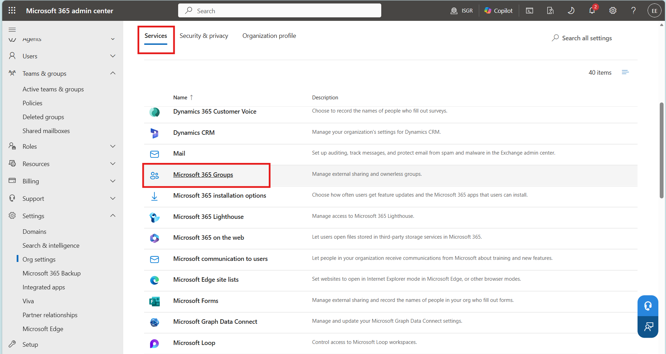Viewport: 666px width, 354px height.
Task: Click the Microsoft Forms icon
Action: [x=155, y=301]
